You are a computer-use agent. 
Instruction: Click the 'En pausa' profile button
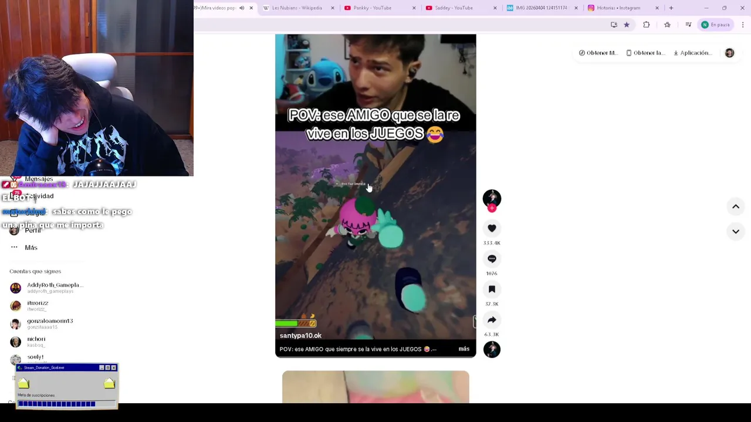click(x=715, y=25)
